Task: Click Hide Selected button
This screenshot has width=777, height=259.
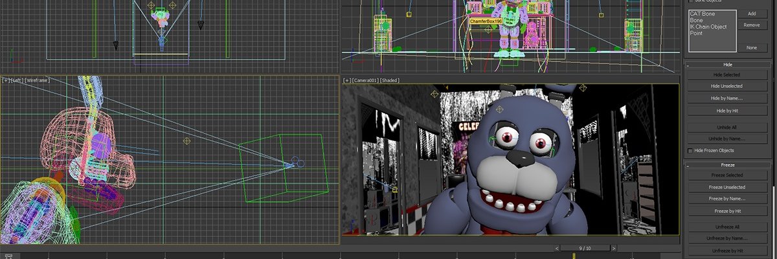Action: click(x=726, y=74)
